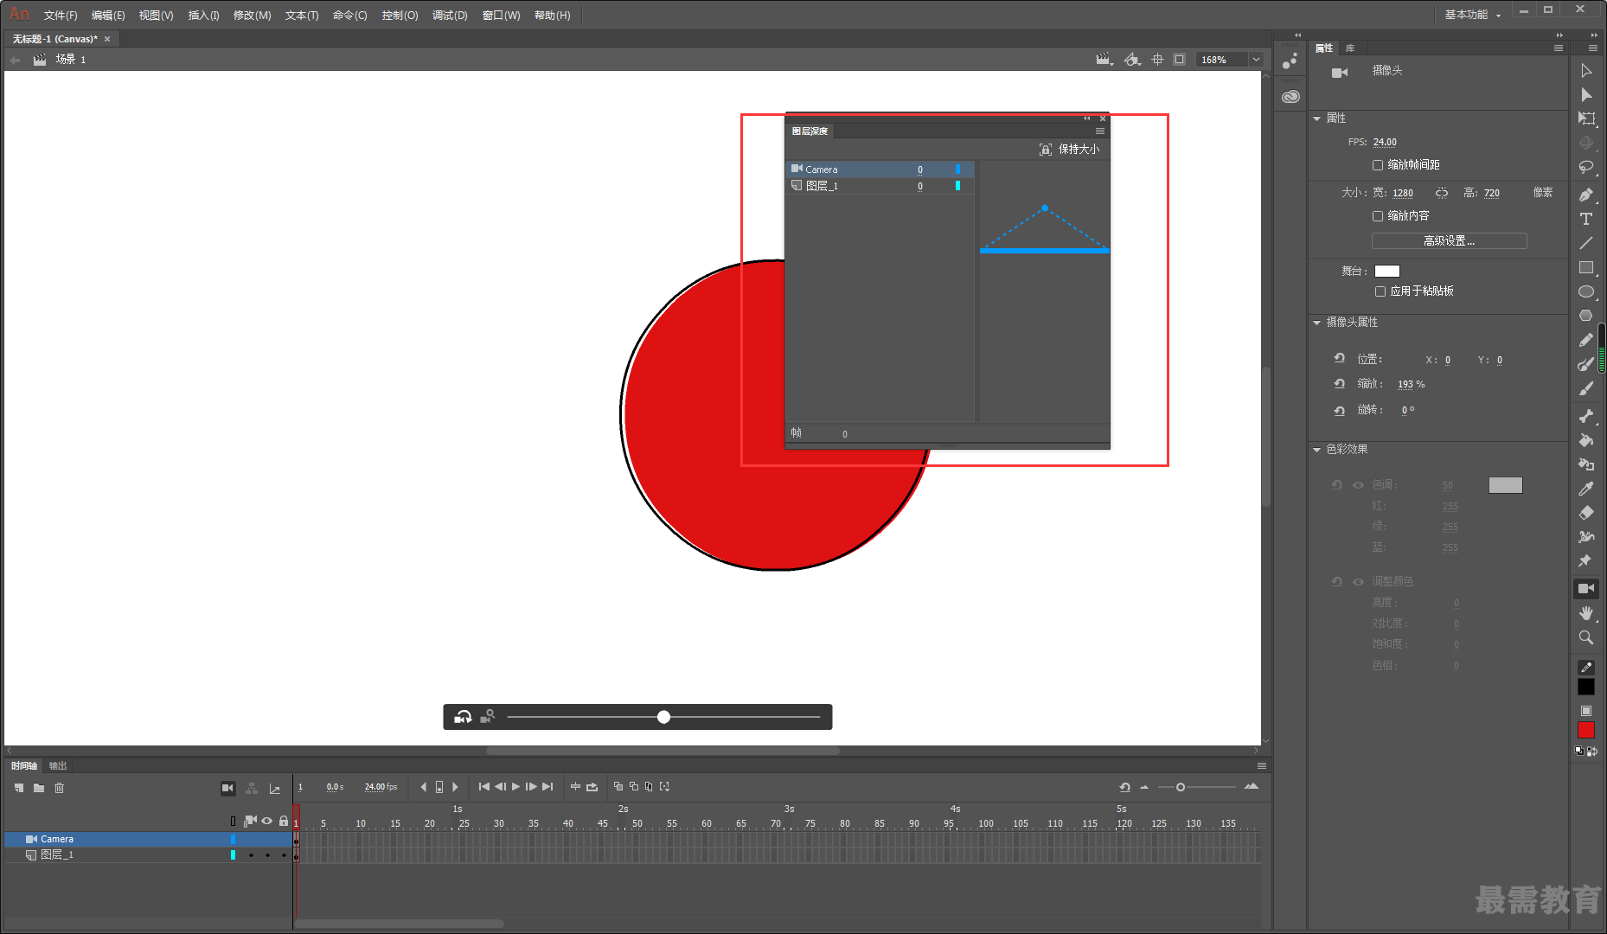Viewport: 1607px width, 934px height.
Task: Click the camera zoom control icon
Action: tap(488, 717)
